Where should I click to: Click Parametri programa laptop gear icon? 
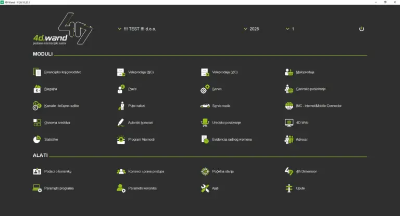[x=37, y=188]
